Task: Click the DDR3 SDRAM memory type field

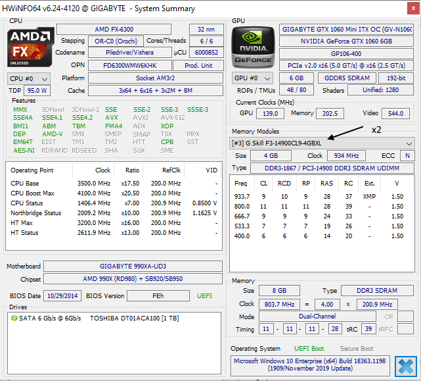Action: tap(377, 291)
